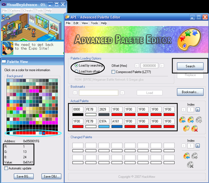Click the plain palette icon in Actual Palette
The image size is (209, 183).
point(186,128)
